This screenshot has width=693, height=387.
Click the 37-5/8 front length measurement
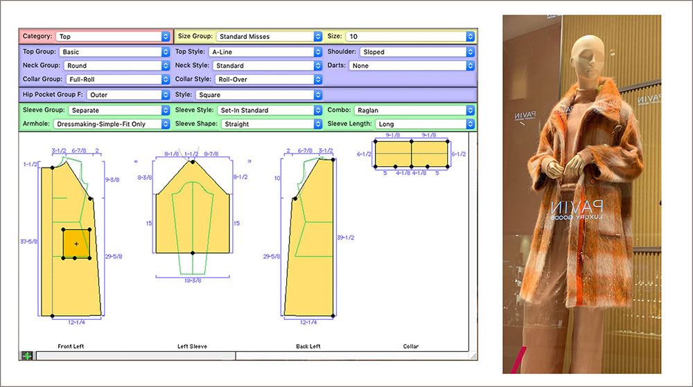(29, 242)
